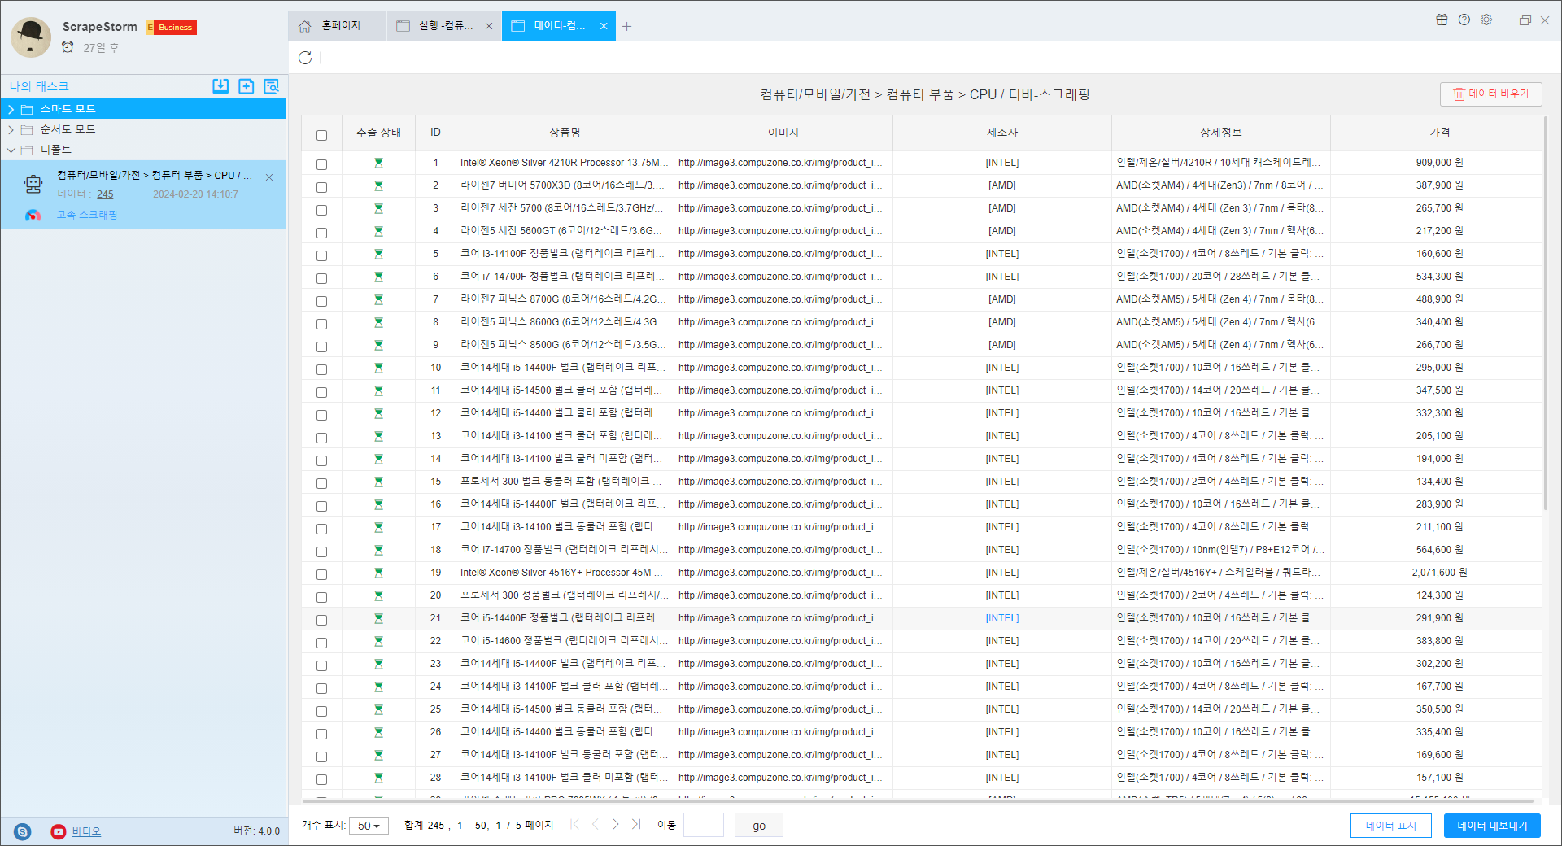Click the Business badge next to ScrapeStorm
The height and width of the screenshot is (846, 1562).
(172, 28)
